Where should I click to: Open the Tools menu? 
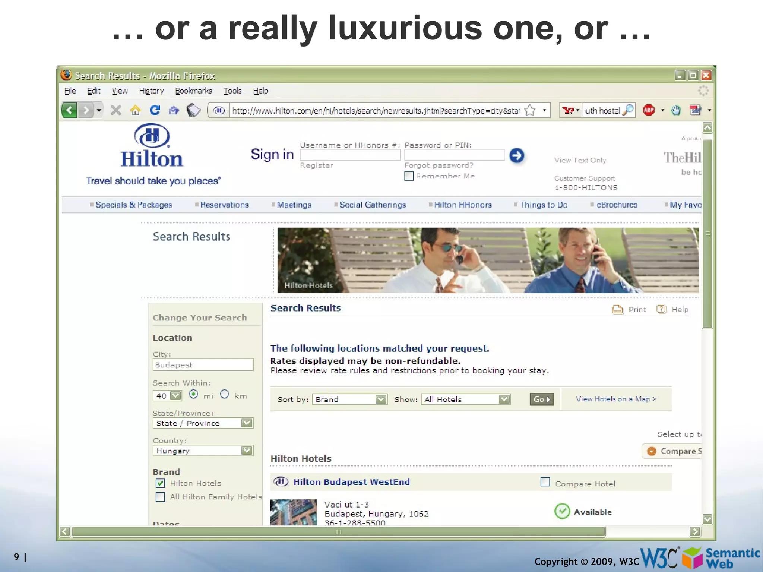click(x=232, y=91)
